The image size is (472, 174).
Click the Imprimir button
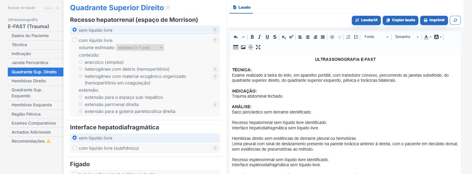coord(434,20)
